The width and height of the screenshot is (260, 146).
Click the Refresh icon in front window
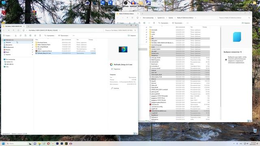click(18, 30)
